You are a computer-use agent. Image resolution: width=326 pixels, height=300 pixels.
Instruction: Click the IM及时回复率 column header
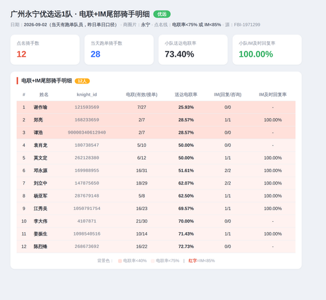pyautogui.click(x=273, y=95)
